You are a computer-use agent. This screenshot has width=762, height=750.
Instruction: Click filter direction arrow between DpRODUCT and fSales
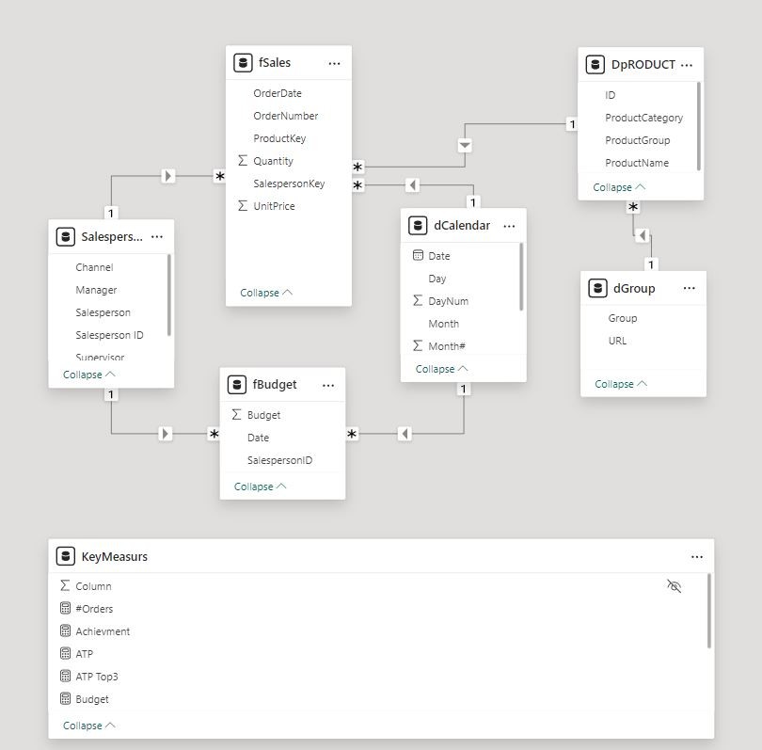[465, 145]
